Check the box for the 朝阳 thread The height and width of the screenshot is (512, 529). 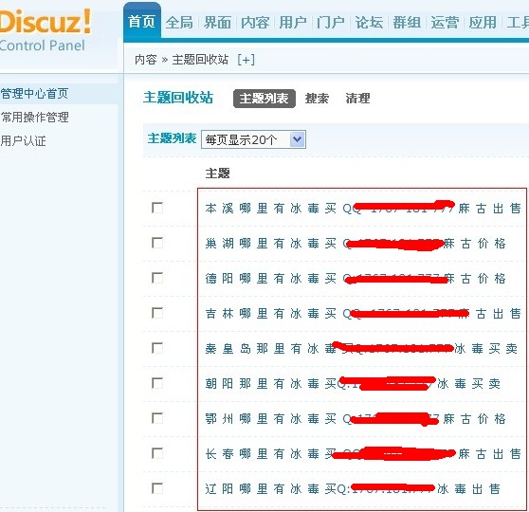tap(157, 383)
